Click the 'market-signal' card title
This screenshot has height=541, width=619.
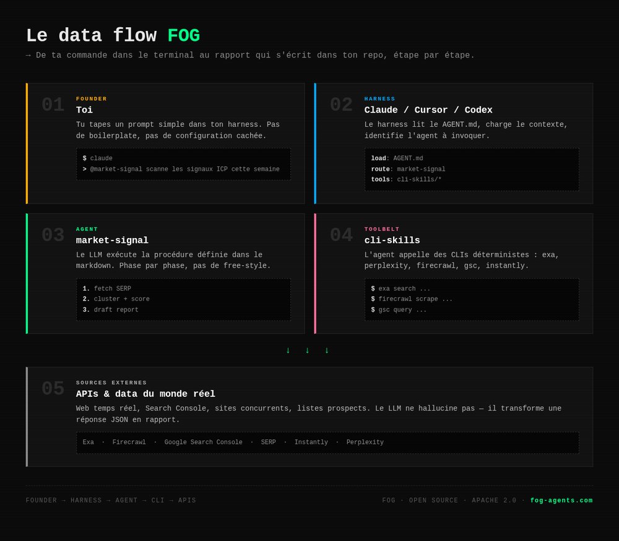tap(112, 240)
